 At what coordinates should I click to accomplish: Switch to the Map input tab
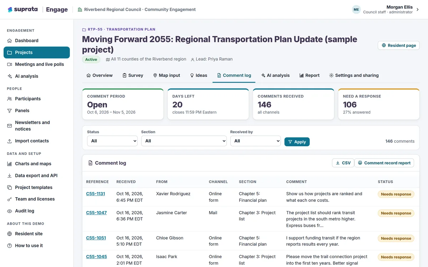(167, 75)
